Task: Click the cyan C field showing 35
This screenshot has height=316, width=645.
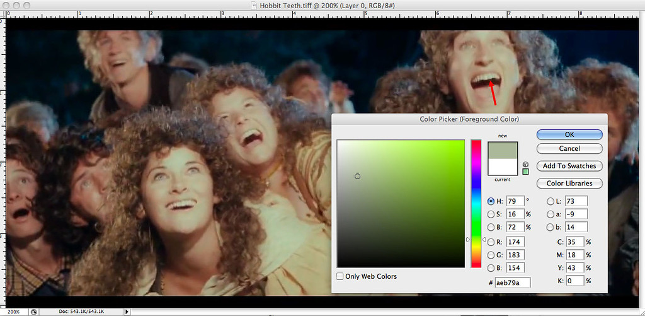Action: pyautogui.click(x=574, y=242)
